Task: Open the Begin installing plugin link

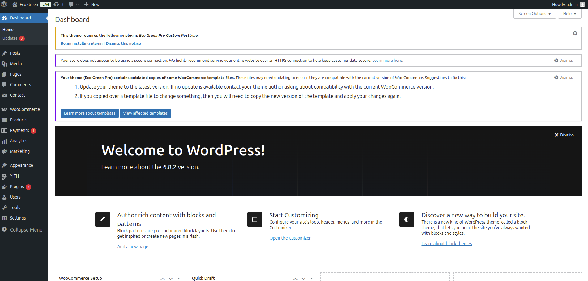Action: [81, 44]
